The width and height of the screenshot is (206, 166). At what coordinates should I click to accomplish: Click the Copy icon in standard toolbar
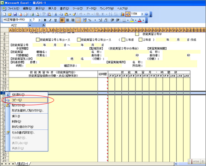tap(61, 14)
